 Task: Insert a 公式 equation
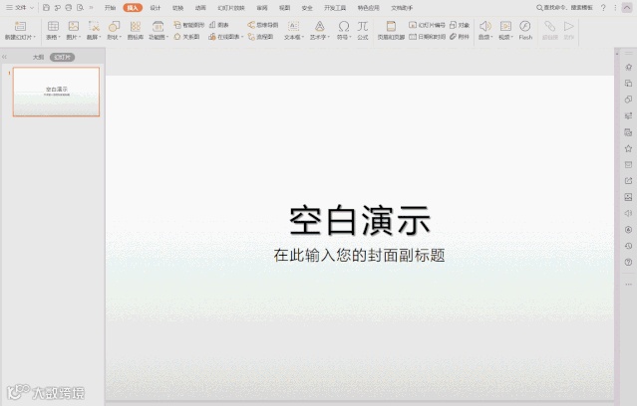[363, 31]
